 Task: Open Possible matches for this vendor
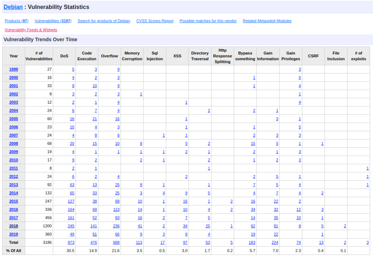coord(208,21)
